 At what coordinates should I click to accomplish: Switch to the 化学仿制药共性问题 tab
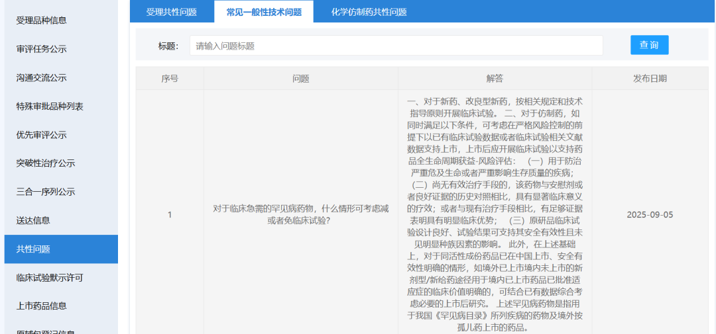tap(369, 12)
